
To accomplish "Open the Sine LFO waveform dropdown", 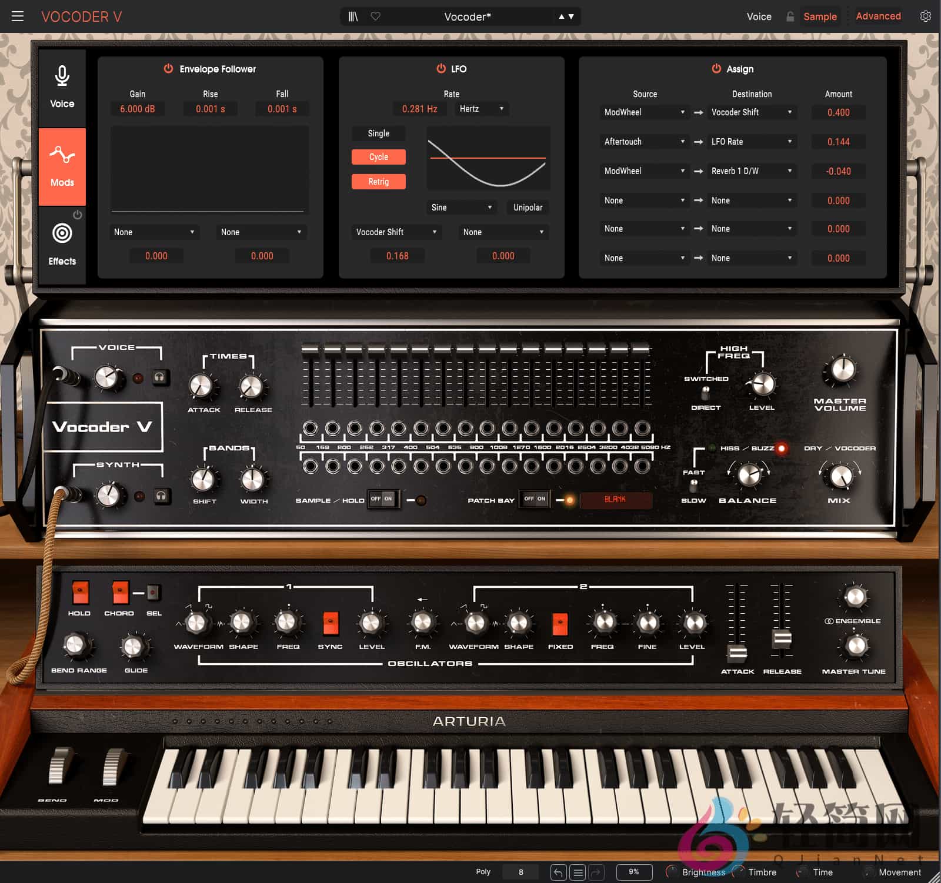I will click(461, 208).
